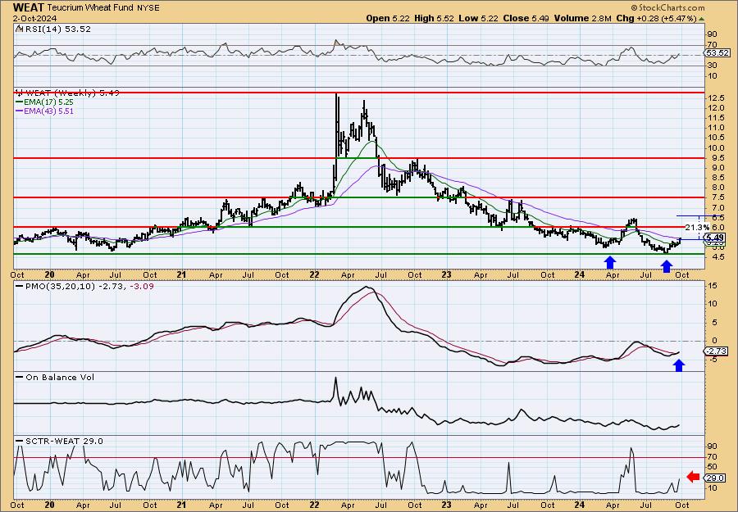Click the Teucrium Wheat Fund name
The width and height of the screenshot is (738, 512).
91,8
